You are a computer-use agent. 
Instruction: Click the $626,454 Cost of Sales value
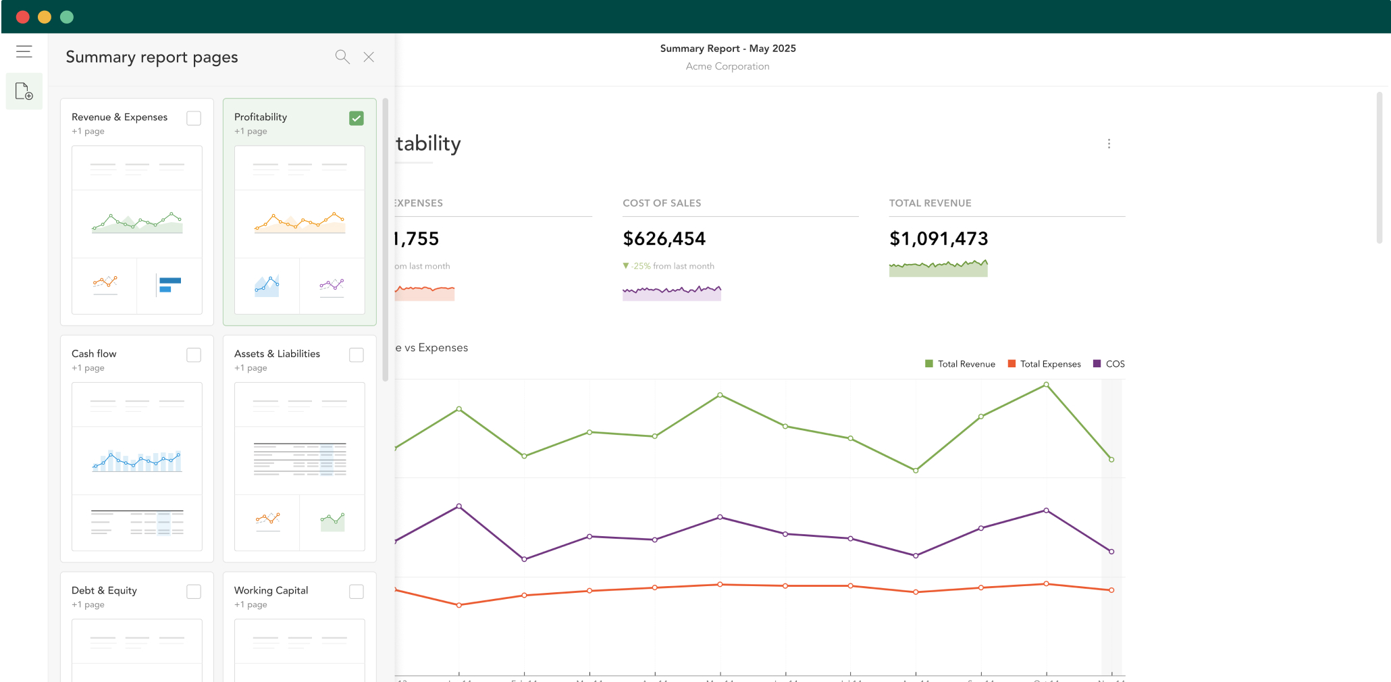pyautogui.click(x=664, y=238)
